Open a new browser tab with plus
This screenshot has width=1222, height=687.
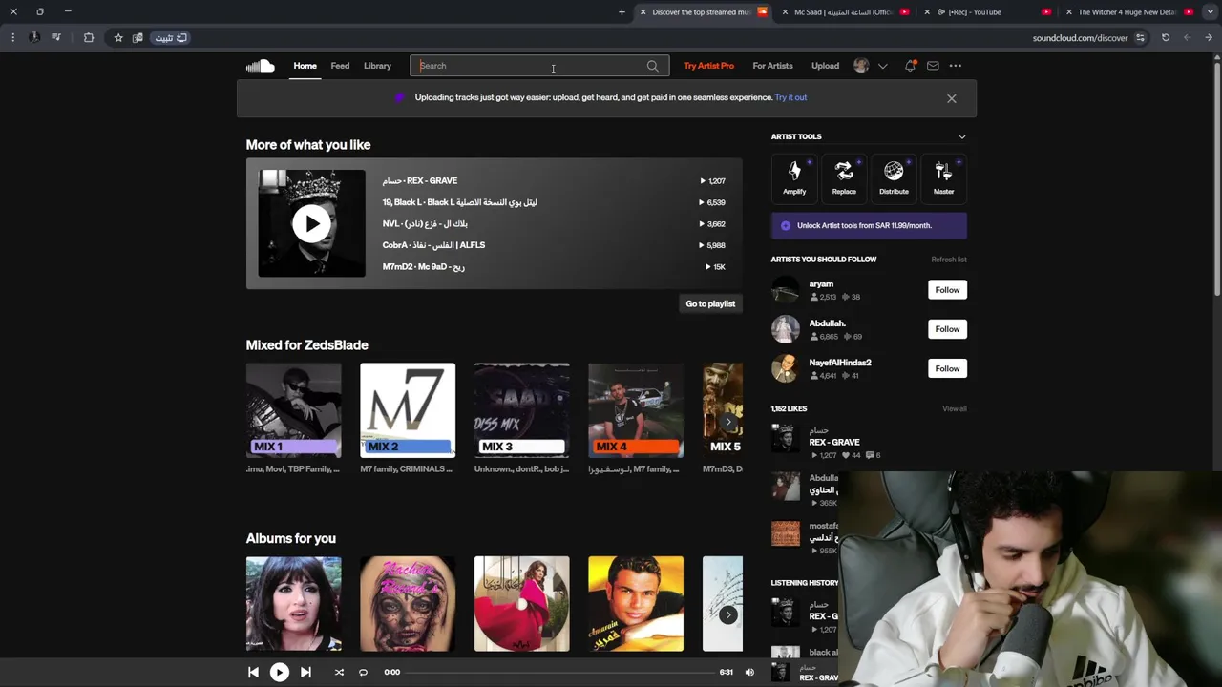click(622, 12)
